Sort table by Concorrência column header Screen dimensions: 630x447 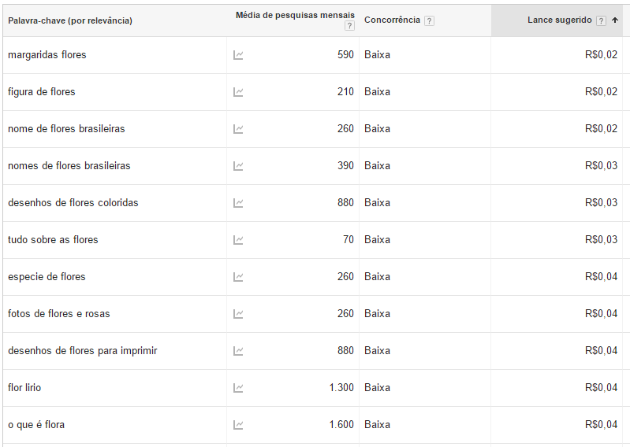click(392, 20)
